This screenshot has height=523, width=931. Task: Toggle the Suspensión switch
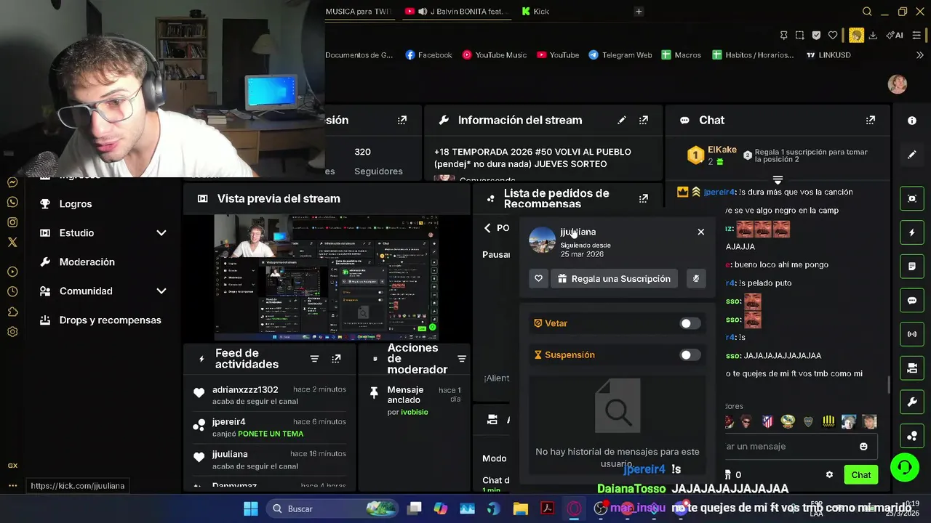[690, 355]
